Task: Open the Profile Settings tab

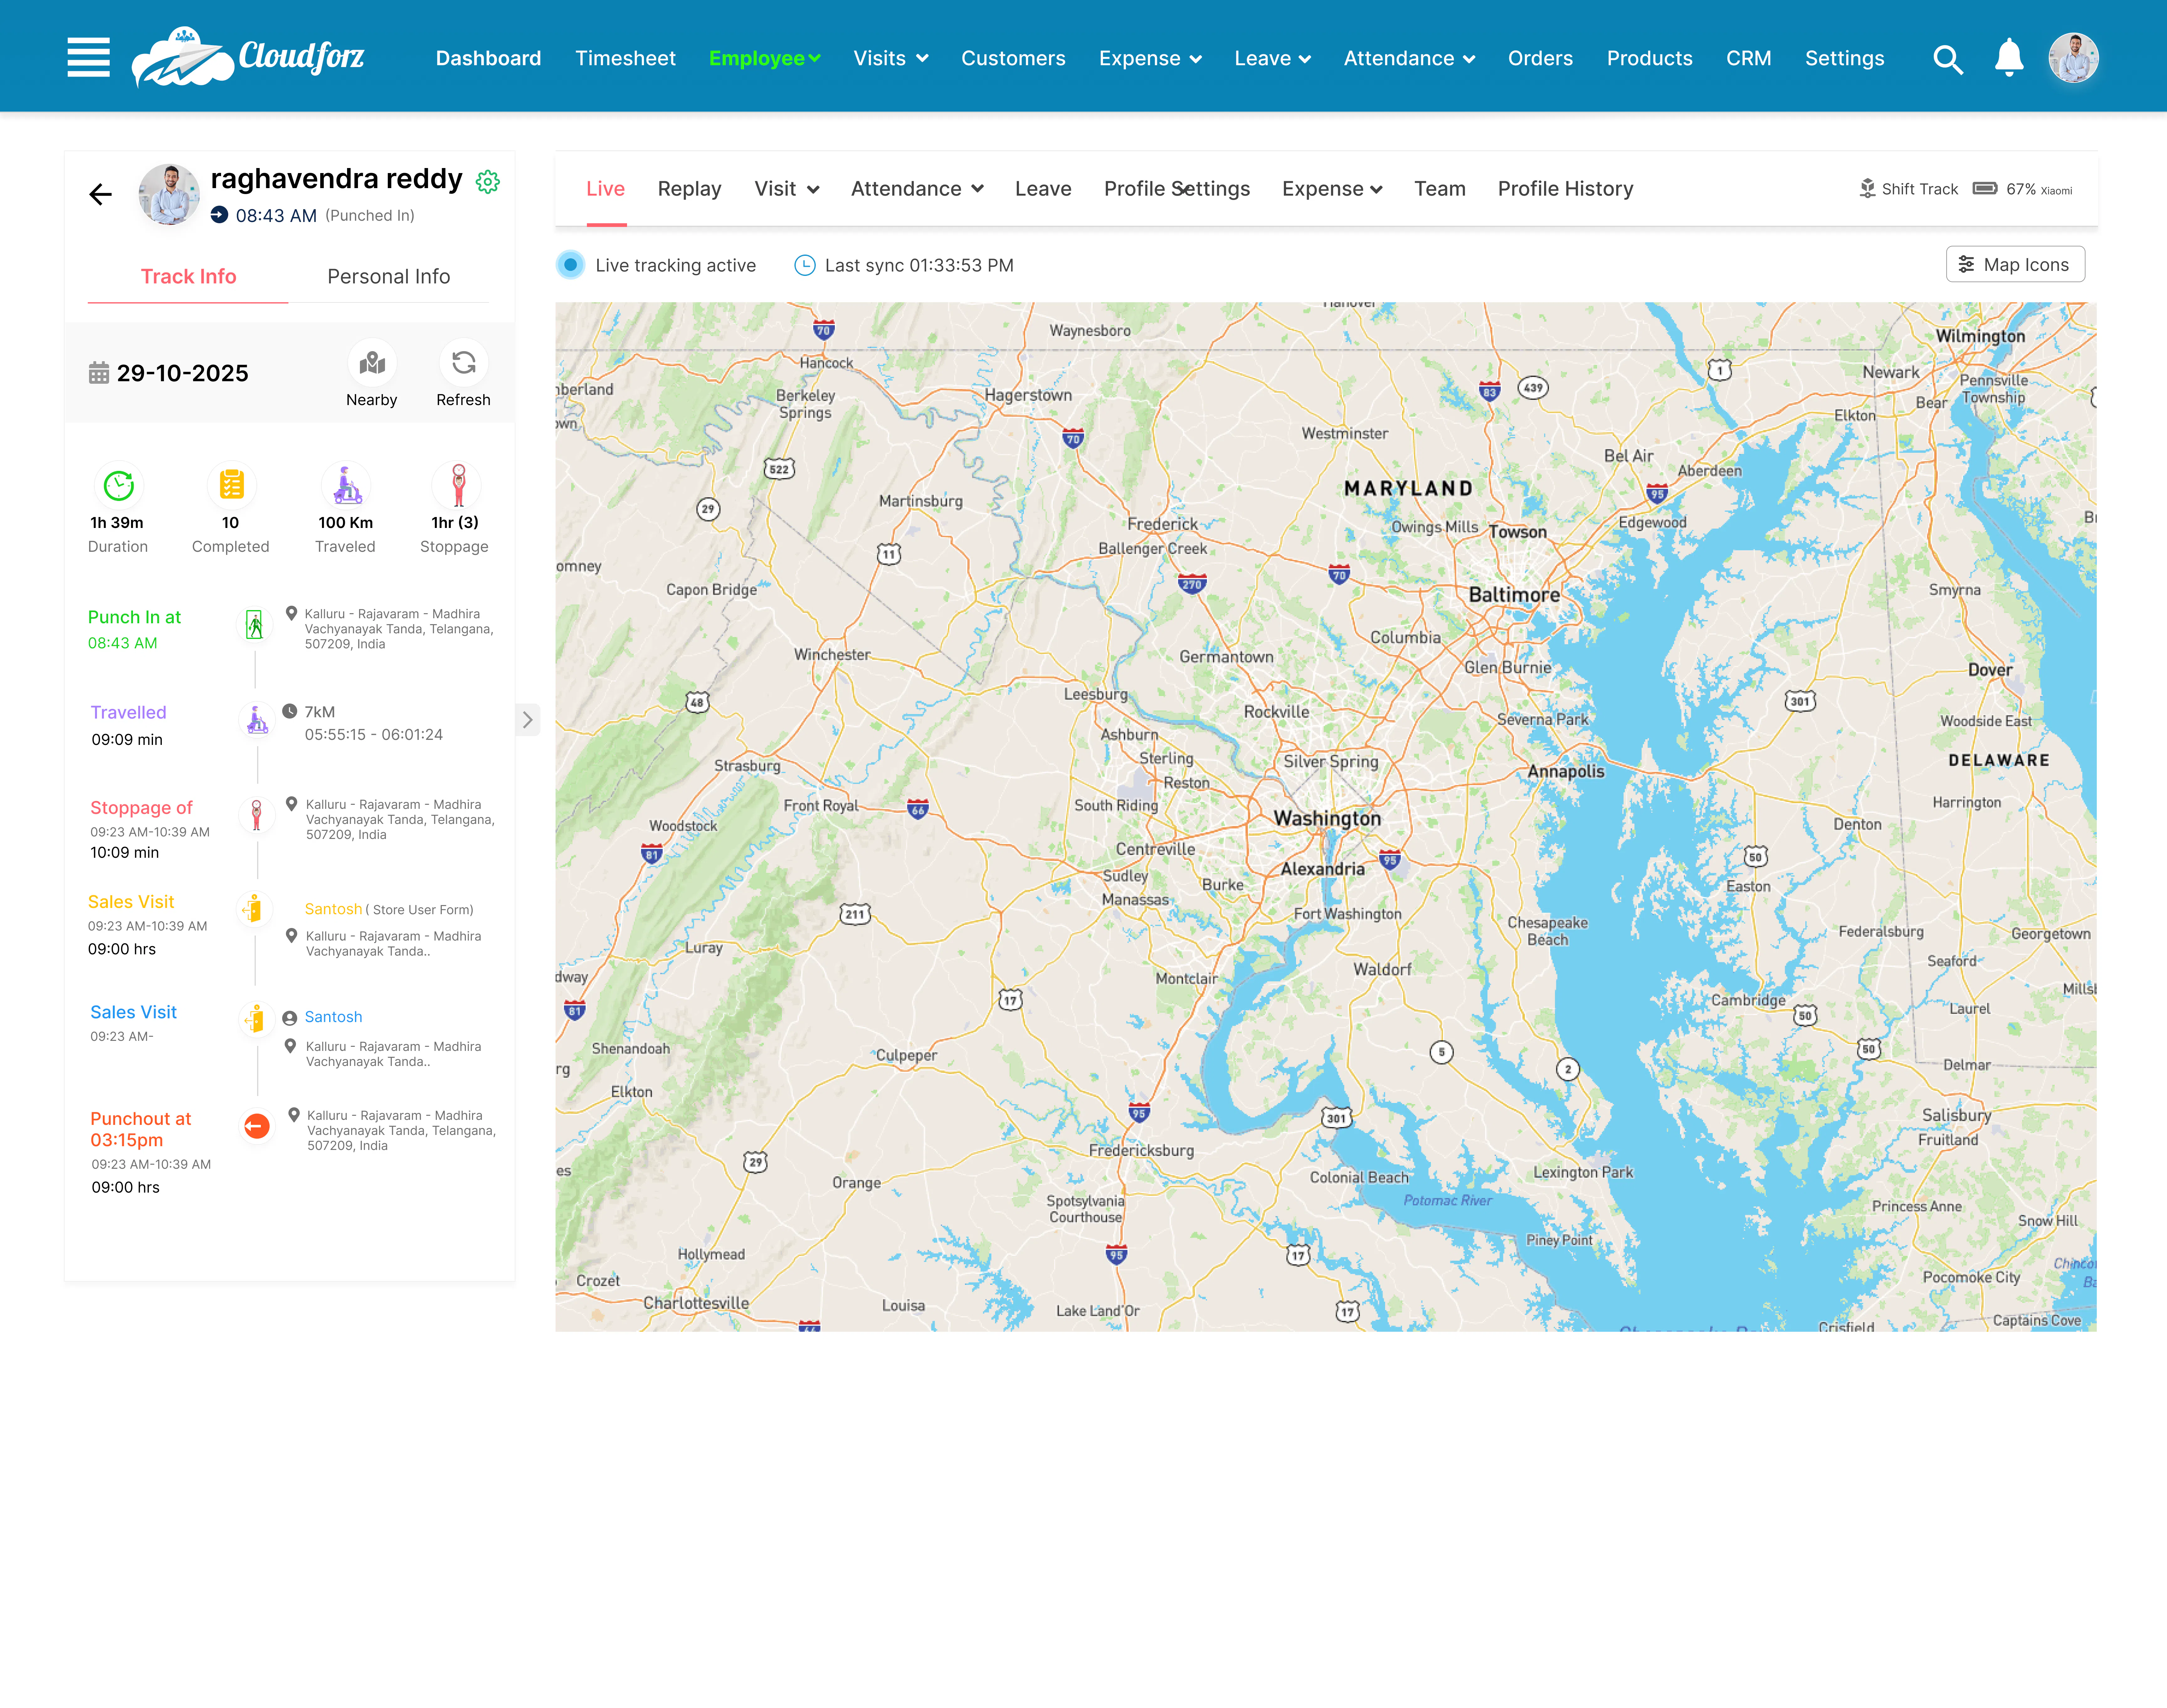Action: tap(1177, 189)
